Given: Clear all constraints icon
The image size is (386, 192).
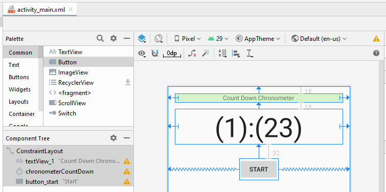Looking at the screenshot, I should (x=192, y=53).
